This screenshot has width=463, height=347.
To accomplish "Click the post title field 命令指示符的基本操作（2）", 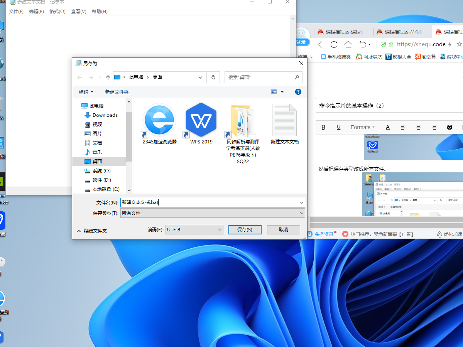I will click(x=389, y=106).
